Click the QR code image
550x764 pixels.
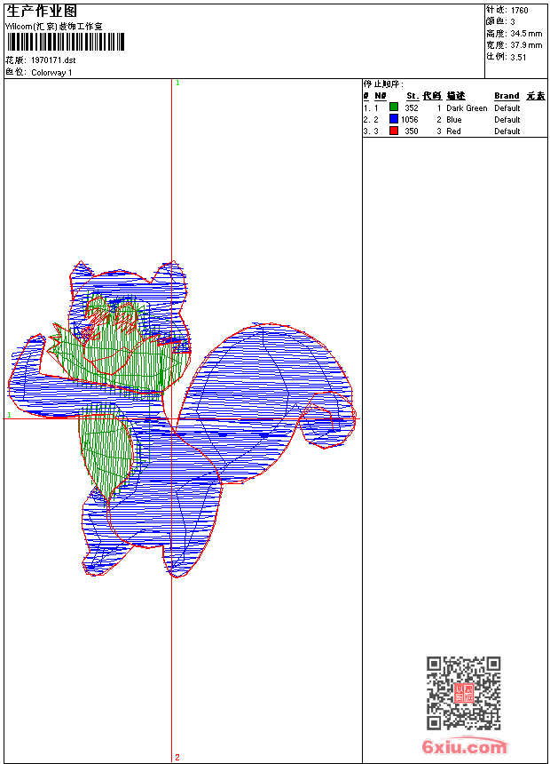(463, 693)
